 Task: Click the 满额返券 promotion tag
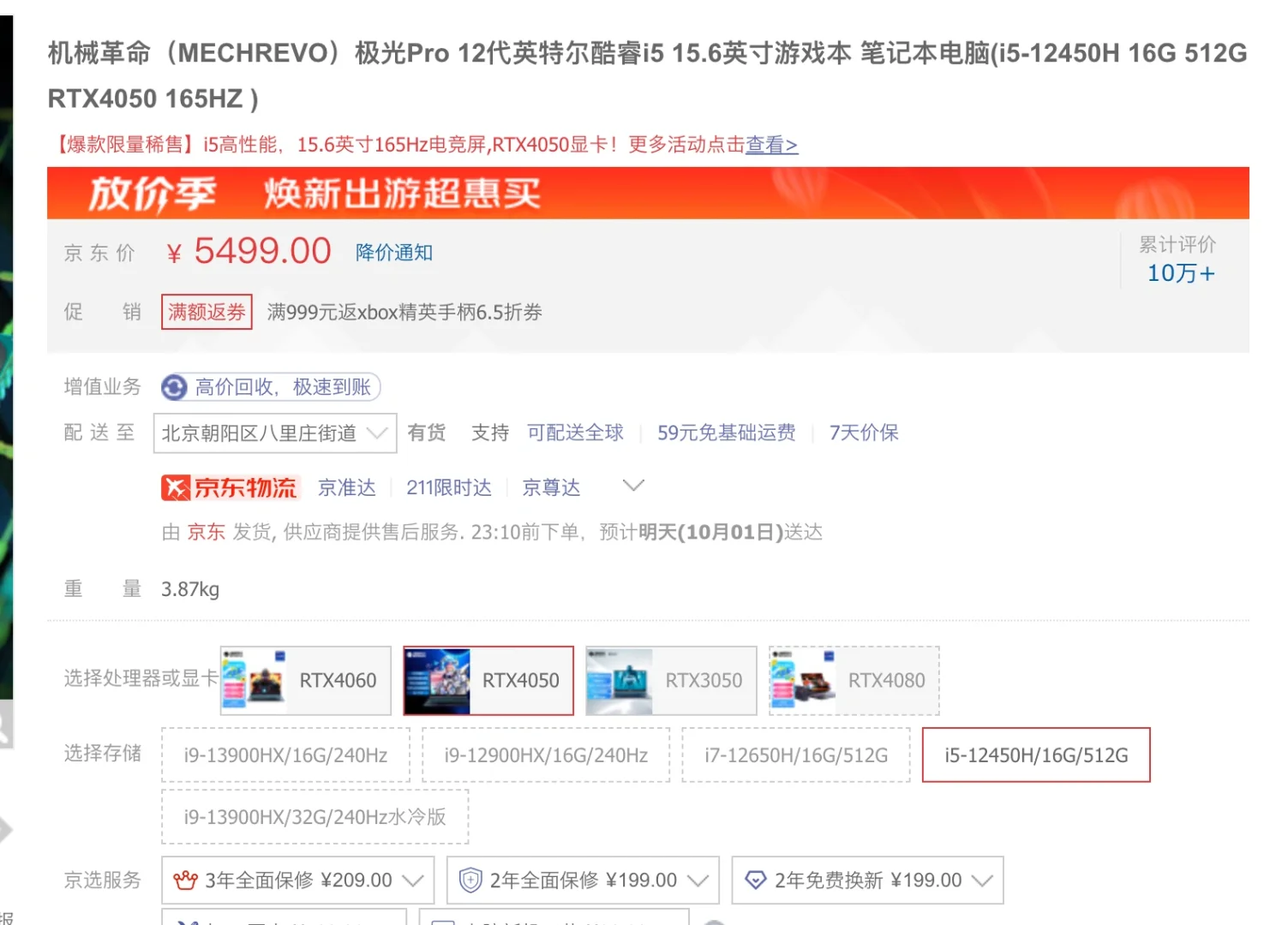207,312
